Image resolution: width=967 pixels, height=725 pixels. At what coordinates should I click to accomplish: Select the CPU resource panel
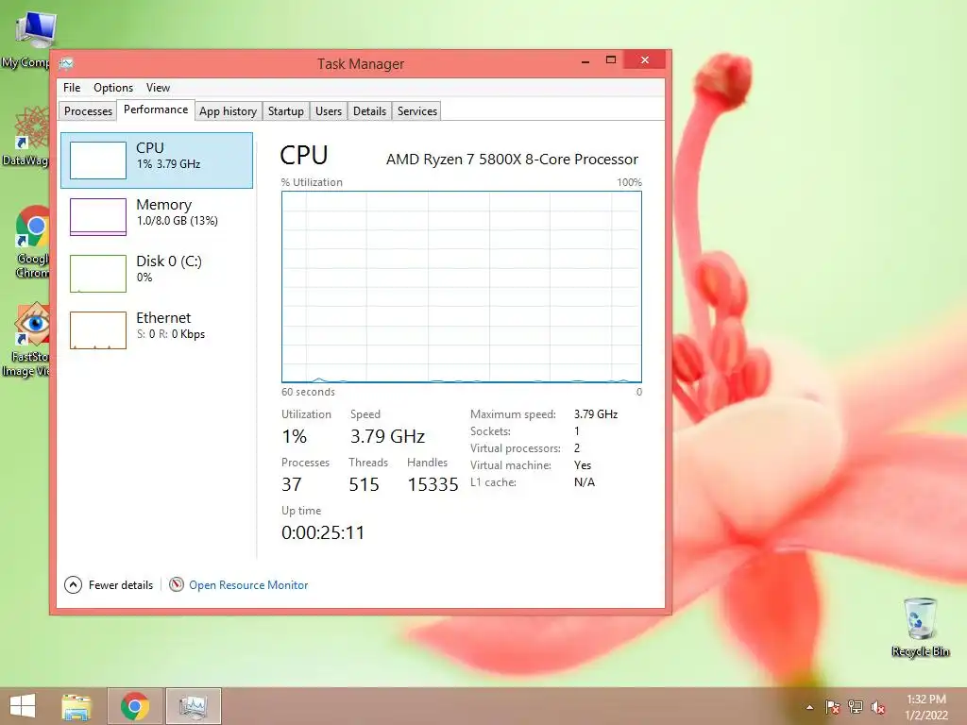[157, 160]
